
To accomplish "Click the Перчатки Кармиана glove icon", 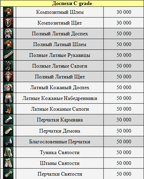I will pyautogui.click(x=8, y=120).
